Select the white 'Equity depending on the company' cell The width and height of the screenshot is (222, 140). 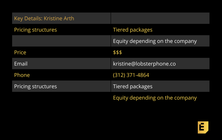coord(155,41)
